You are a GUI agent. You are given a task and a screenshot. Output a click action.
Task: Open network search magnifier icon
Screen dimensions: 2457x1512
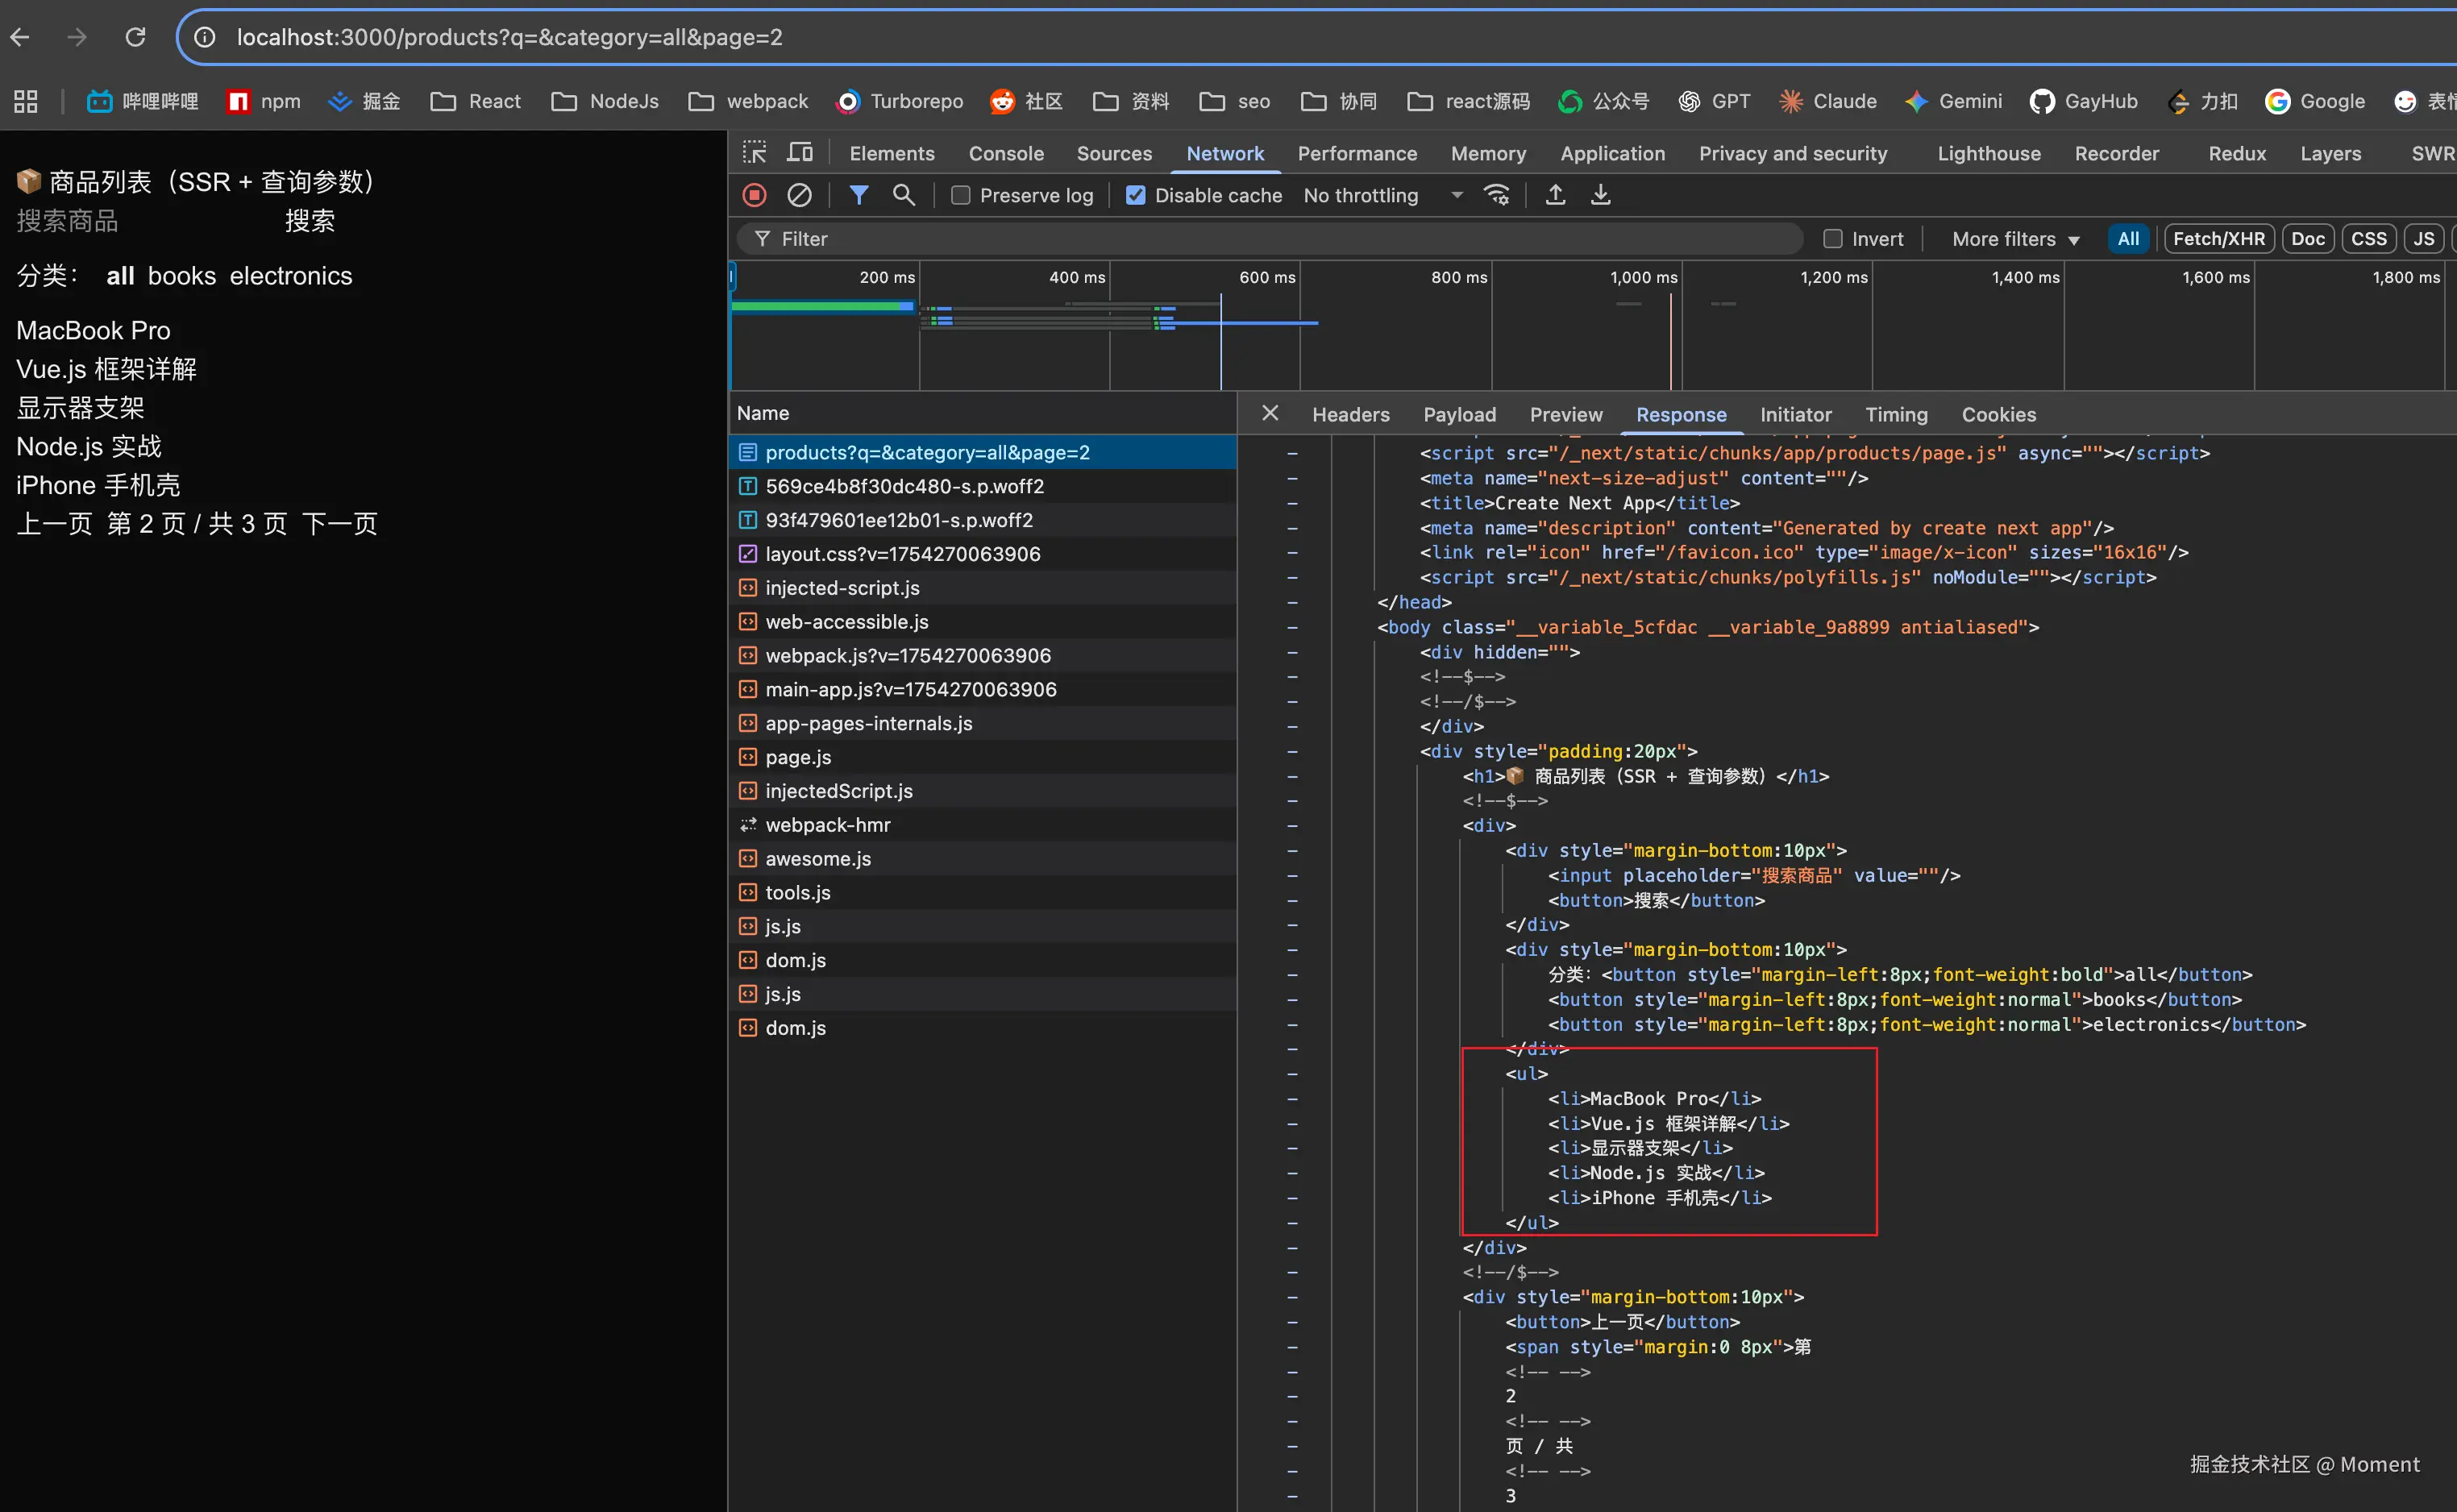(x=904, y=195)
